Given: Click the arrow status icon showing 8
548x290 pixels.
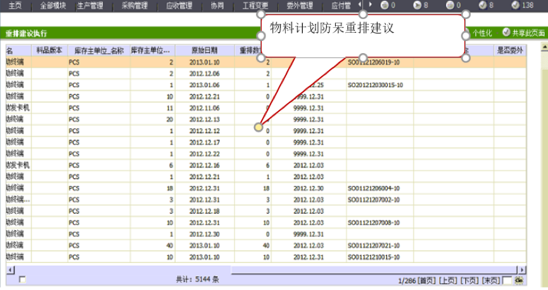Looking at the screenshot, I should pos(417,5).
